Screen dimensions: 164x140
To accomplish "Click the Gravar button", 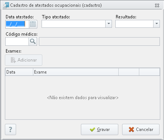I will click(100, 129).
